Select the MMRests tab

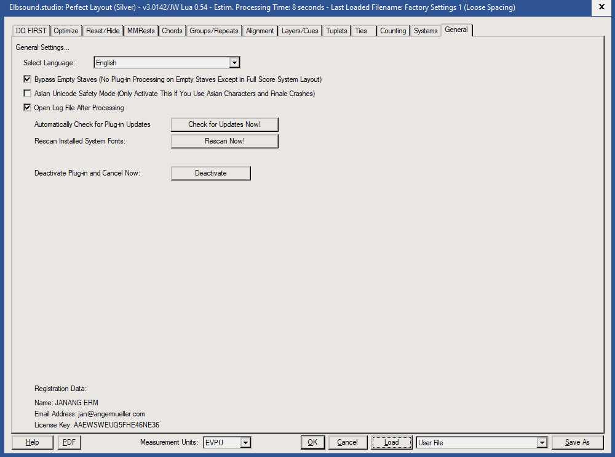click(141, 30)
